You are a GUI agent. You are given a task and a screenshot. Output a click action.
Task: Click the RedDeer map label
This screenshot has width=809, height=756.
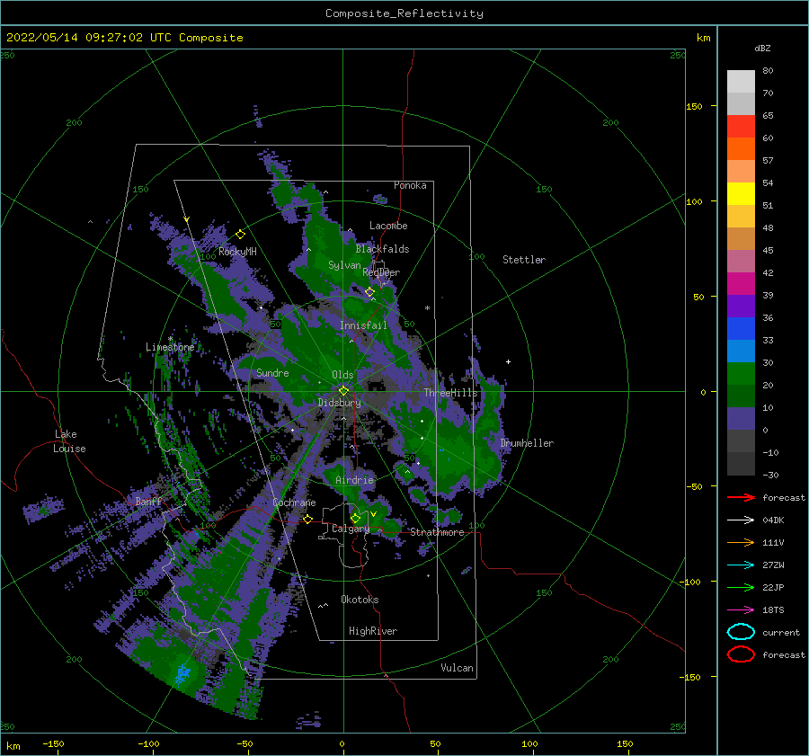click(x=381, y=272)
